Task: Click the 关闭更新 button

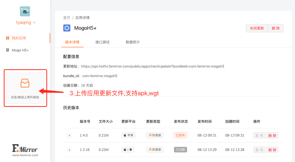Action: click(x=257, y=28)
